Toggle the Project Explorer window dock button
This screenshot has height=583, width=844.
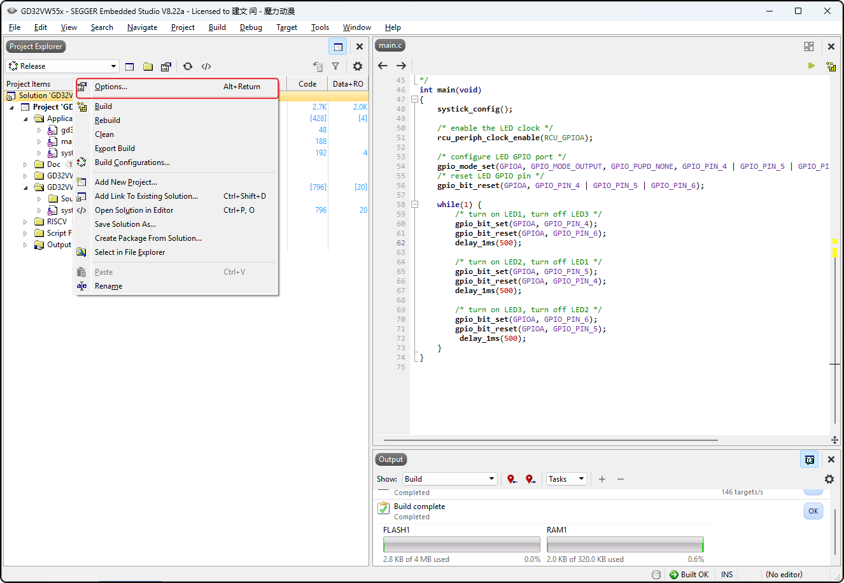coord(338,47)
